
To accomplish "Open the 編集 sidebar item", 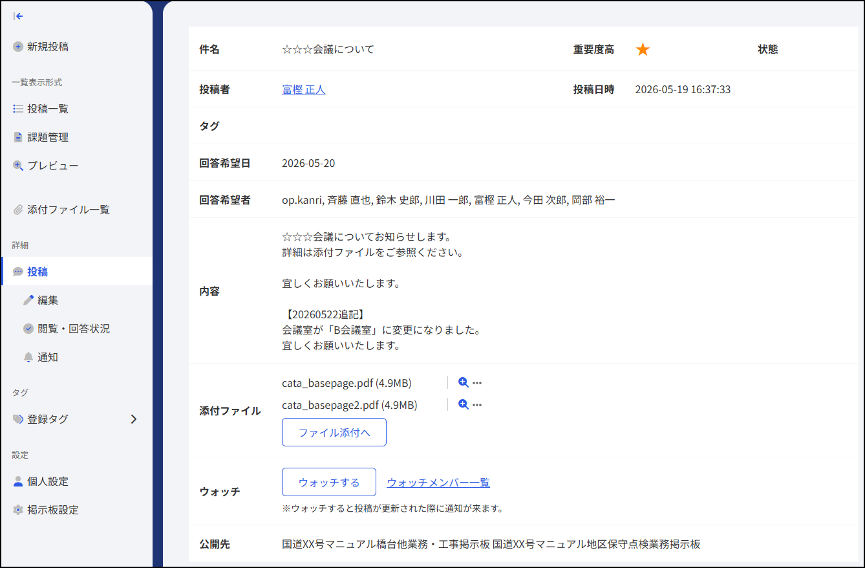I will click(76, 300).
